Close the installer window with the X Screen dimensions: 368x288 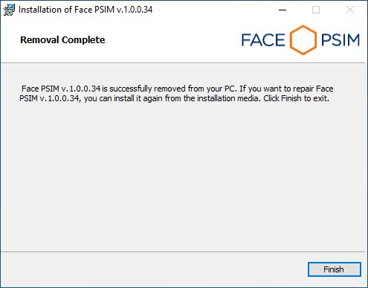pyautogui.click(x=350, y=10)
